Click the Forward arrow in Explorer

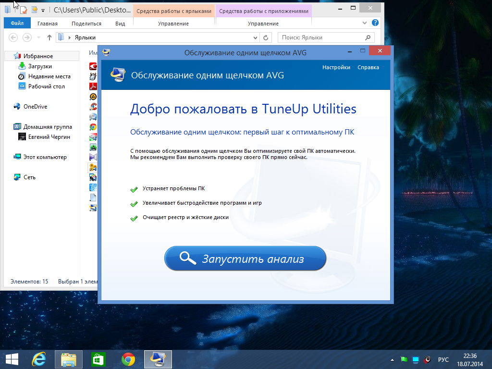27,37
